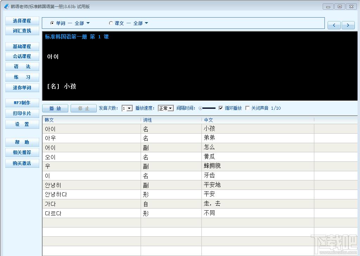The image size is (360, 256).
Task: Enable 关闭声音 mute checkbox
Action: [x=247, y=108]
